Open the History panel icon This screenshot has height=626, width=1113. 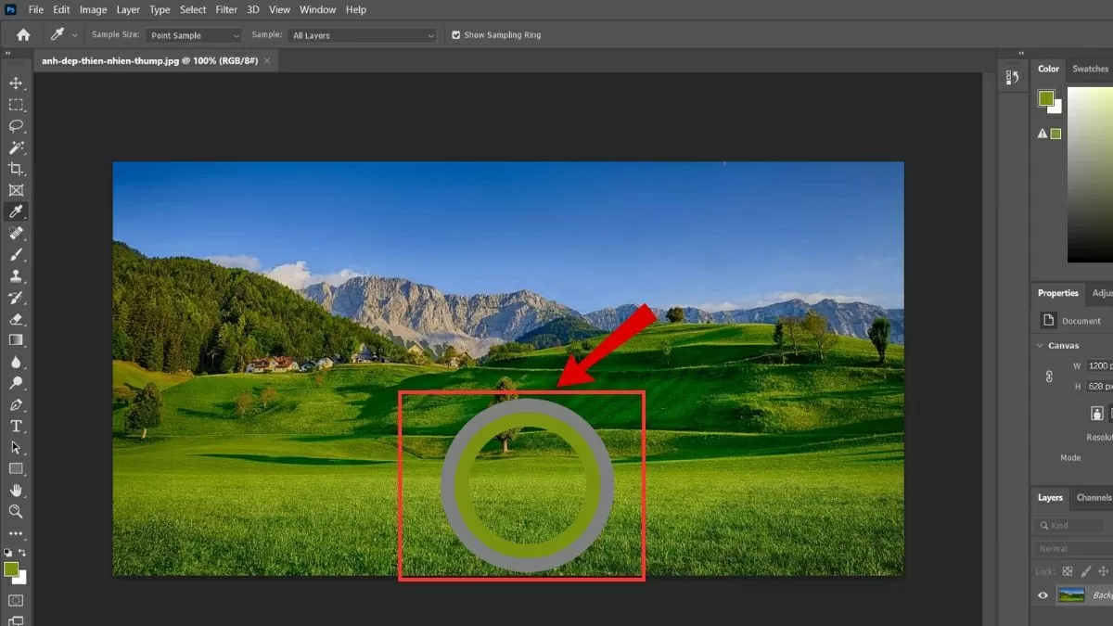[x=1013, y=78]
